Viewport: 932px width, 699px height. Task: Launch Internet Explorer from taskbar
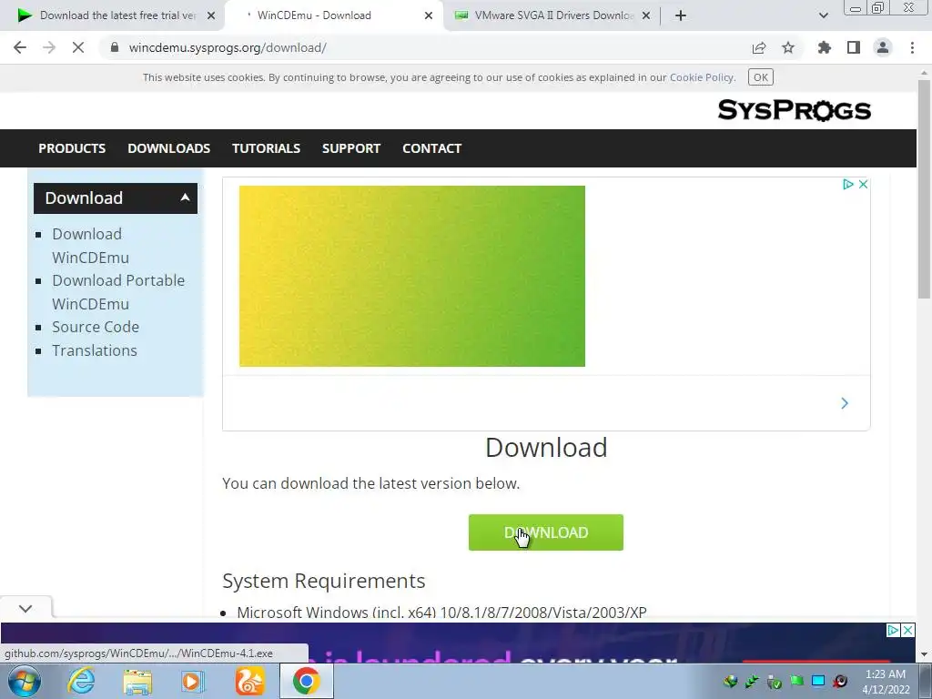[x=80, y=681]
